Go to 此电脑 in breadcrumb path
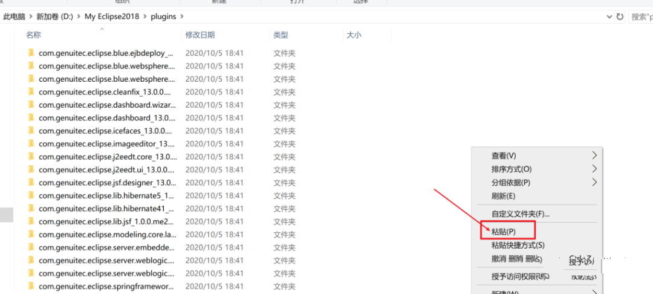Image resolution: width=653 pixels, height=294 pixels. click(14, 17)
